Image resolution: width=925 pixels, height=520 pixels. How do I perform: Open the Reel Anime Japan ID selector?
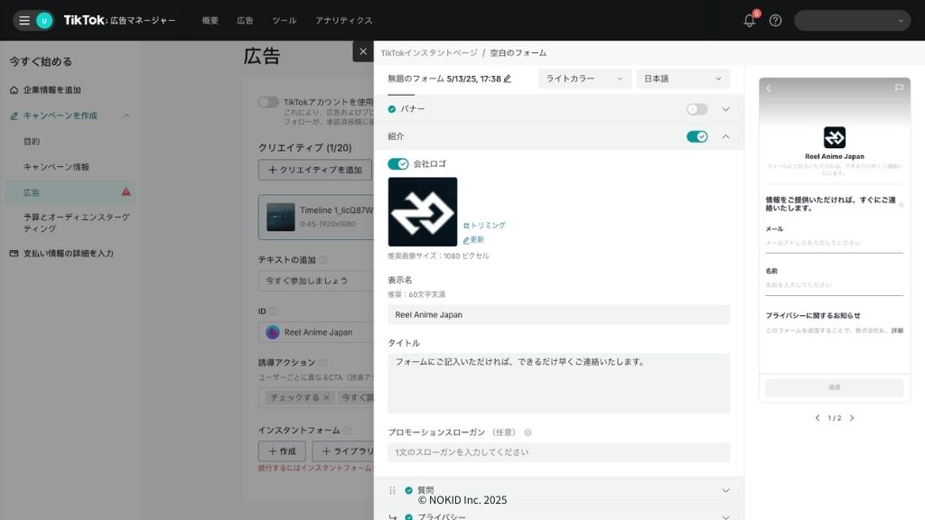(315, 332)
